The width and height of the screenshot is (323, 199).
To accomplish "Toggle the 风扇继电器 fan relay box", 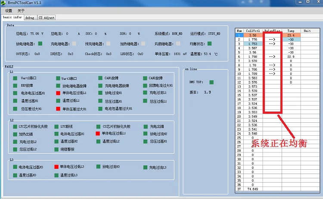I will tap(178, 44).
